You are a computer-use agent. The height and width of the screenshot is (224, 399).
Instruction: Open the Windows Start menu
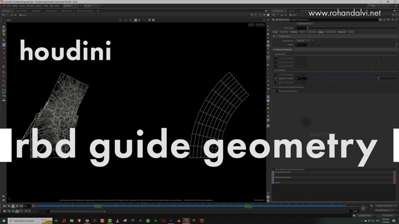[3, 221]
